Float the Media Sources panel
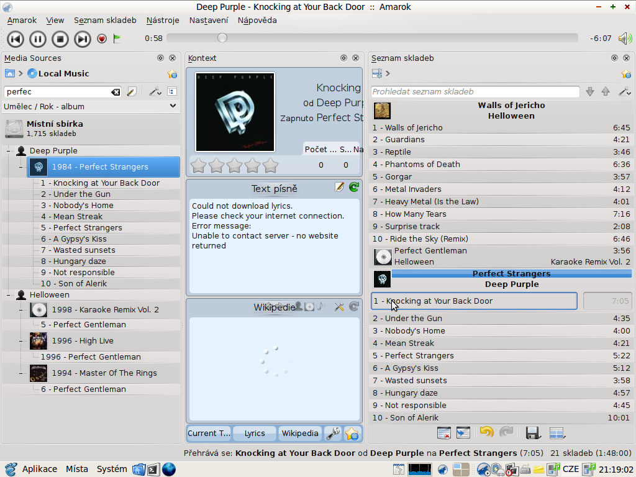The height and width of the screenshot is (477, 636). [x=161, y=58]
